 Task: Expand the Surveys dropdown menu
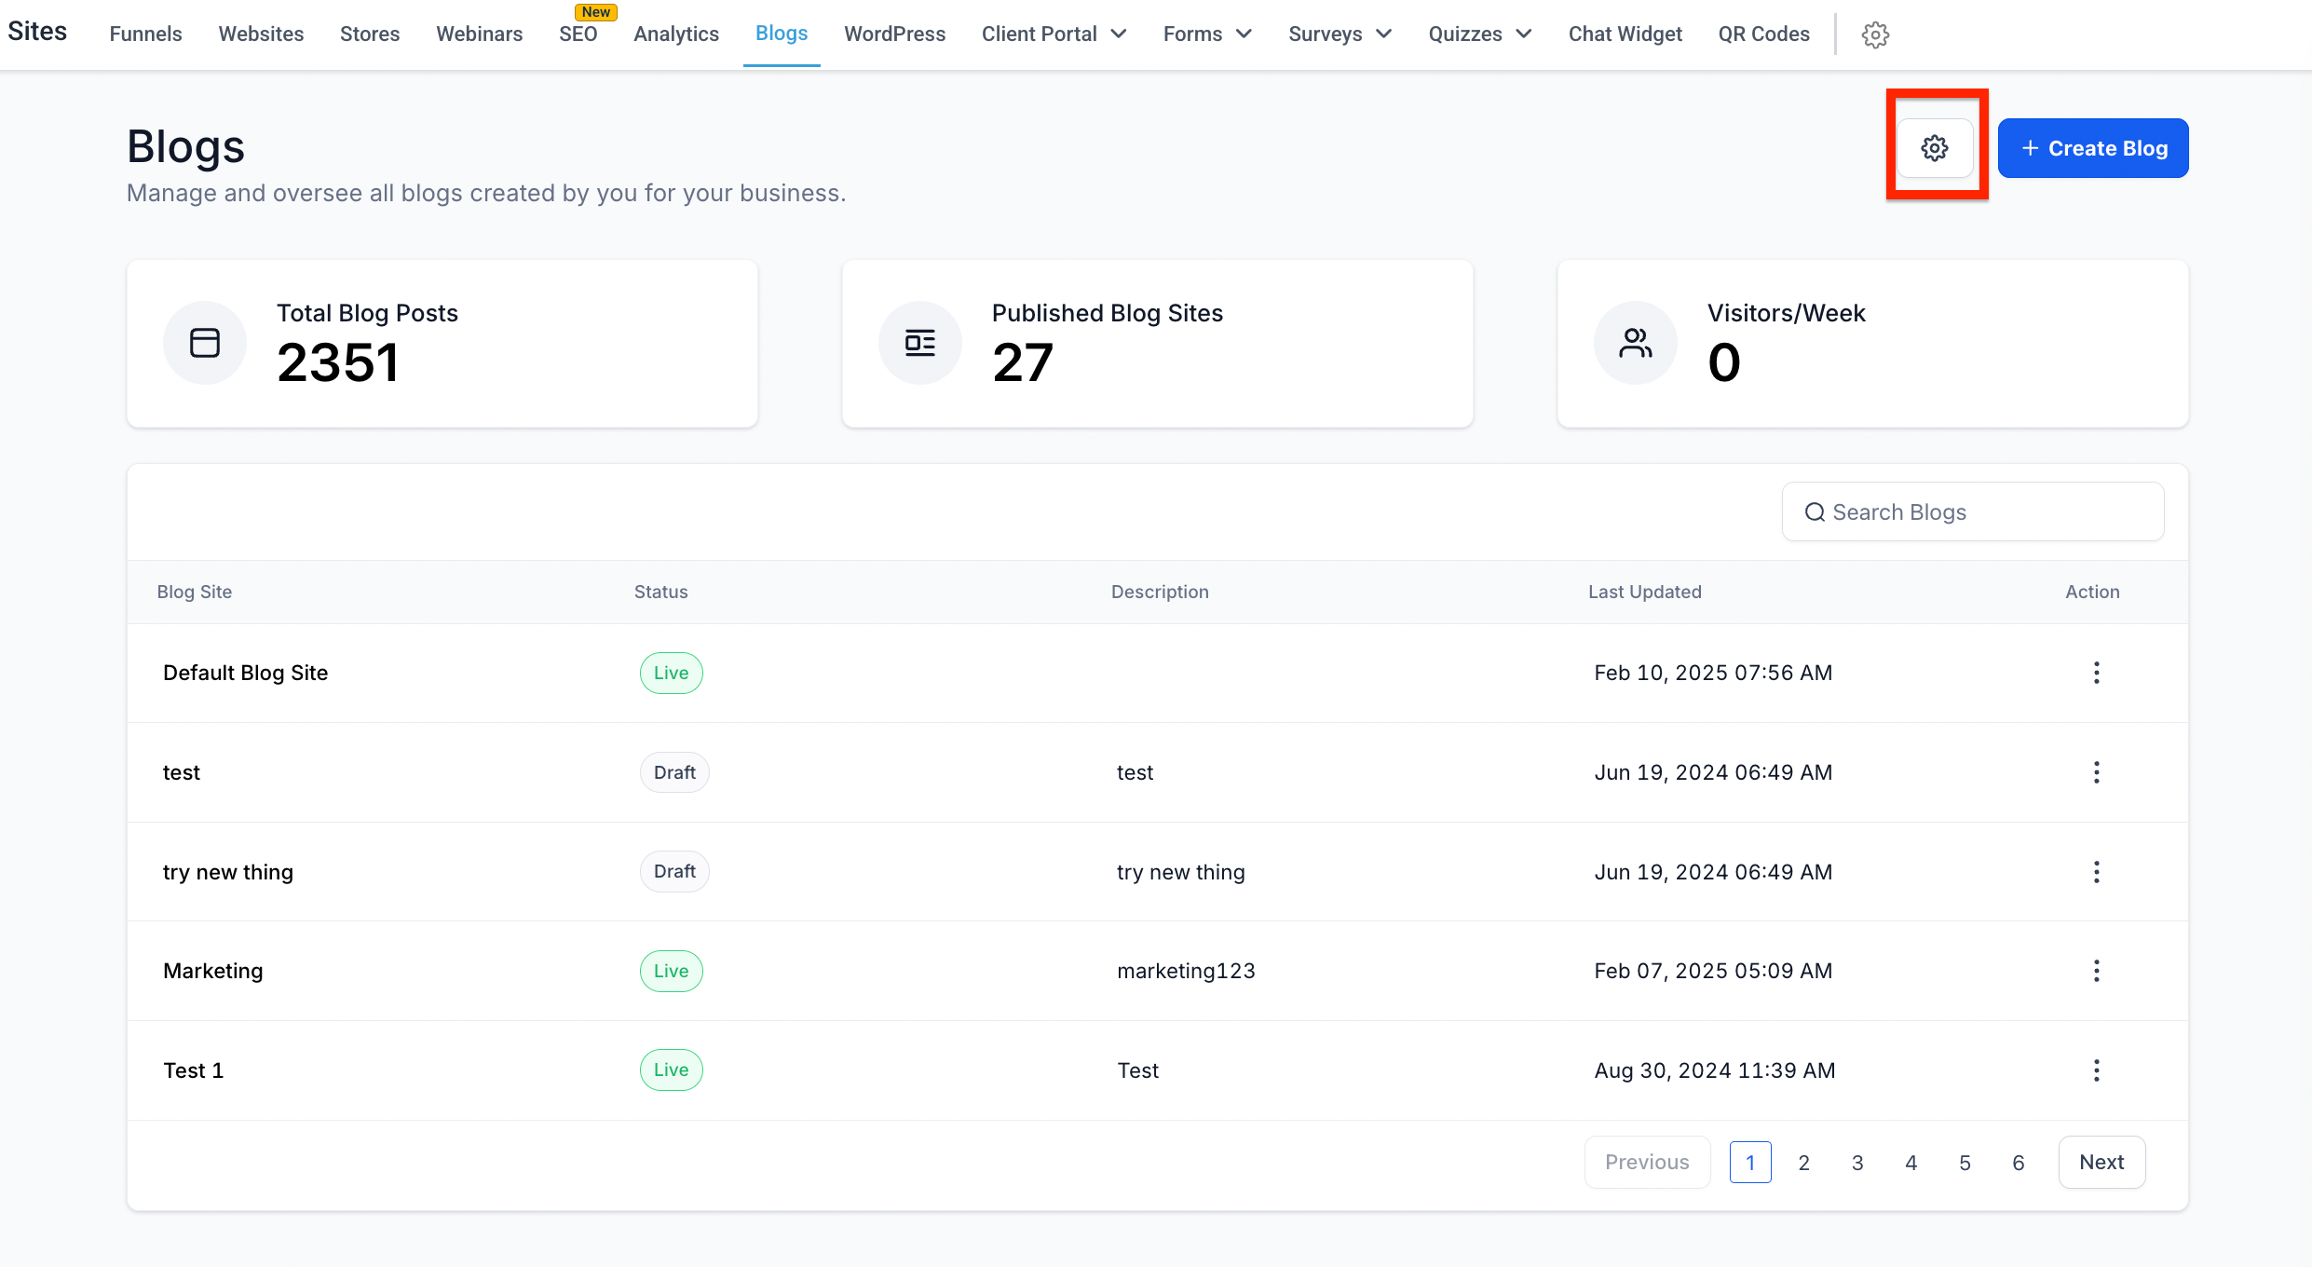coord(1340,34)
